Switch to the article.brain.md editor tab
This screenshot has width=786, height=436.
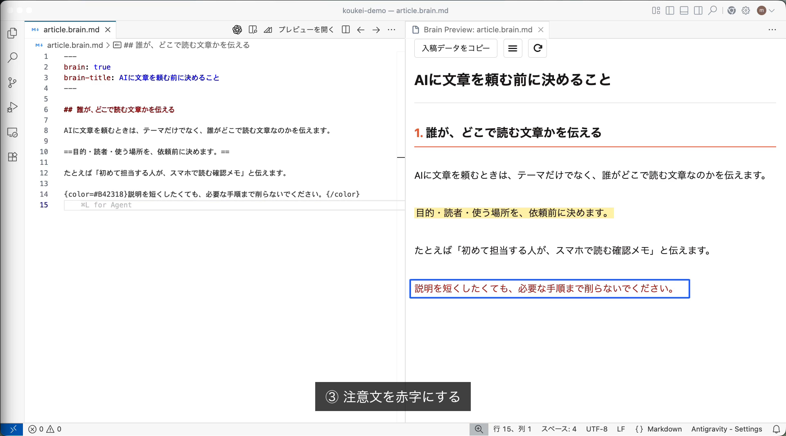click(71, 30)
